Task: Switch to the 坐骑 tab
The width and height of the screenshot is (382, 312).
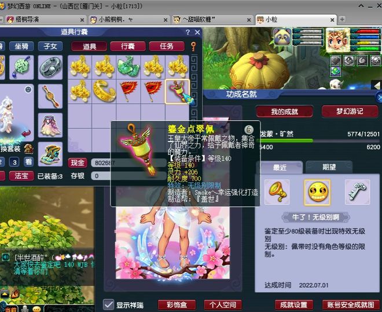Action: tap(21, 46)
